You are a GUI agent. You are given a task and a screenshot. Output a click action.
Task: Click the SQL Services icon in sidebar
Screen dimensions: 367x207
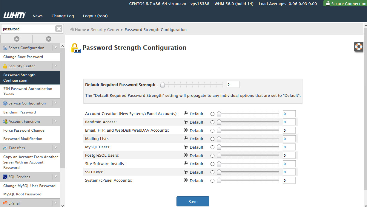(5, 177)
